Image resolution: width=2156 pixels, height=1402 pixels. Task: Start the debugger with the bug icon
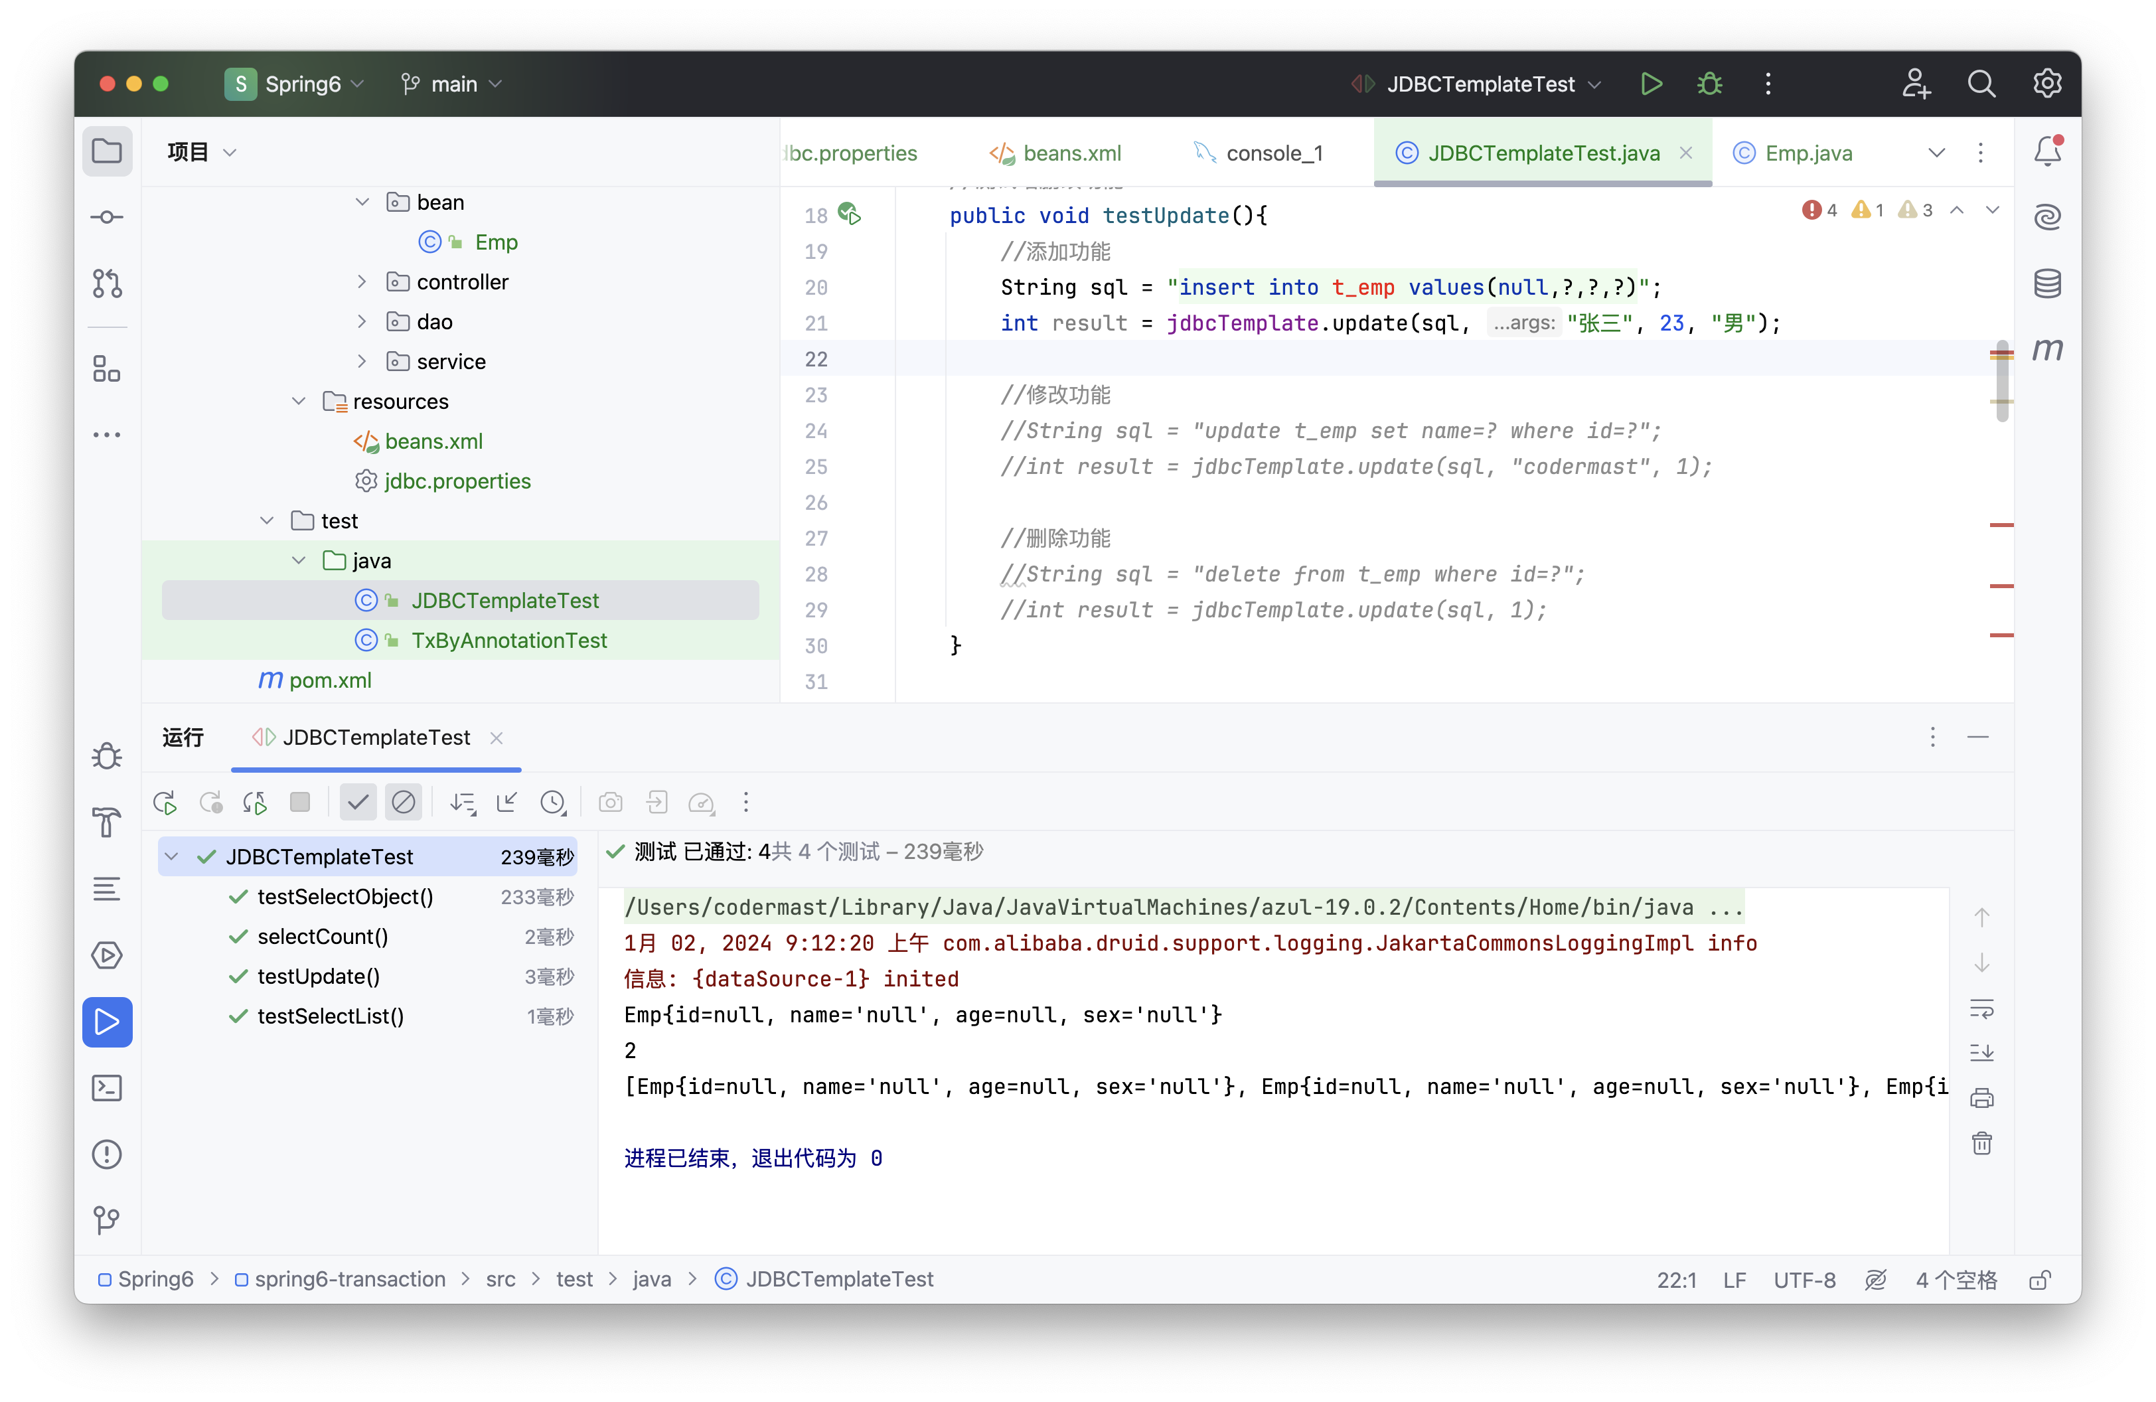click(1709, 84)
